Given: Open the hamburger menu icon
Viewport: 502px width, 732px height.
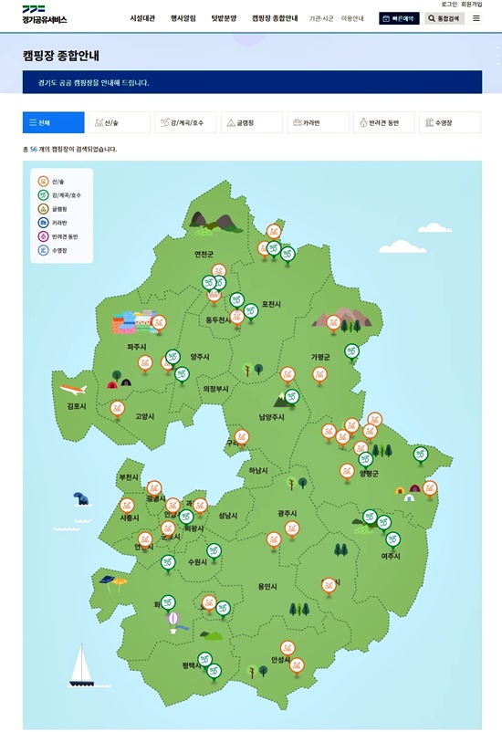Looking at the screenshot, I should click(x=476, y=18).
